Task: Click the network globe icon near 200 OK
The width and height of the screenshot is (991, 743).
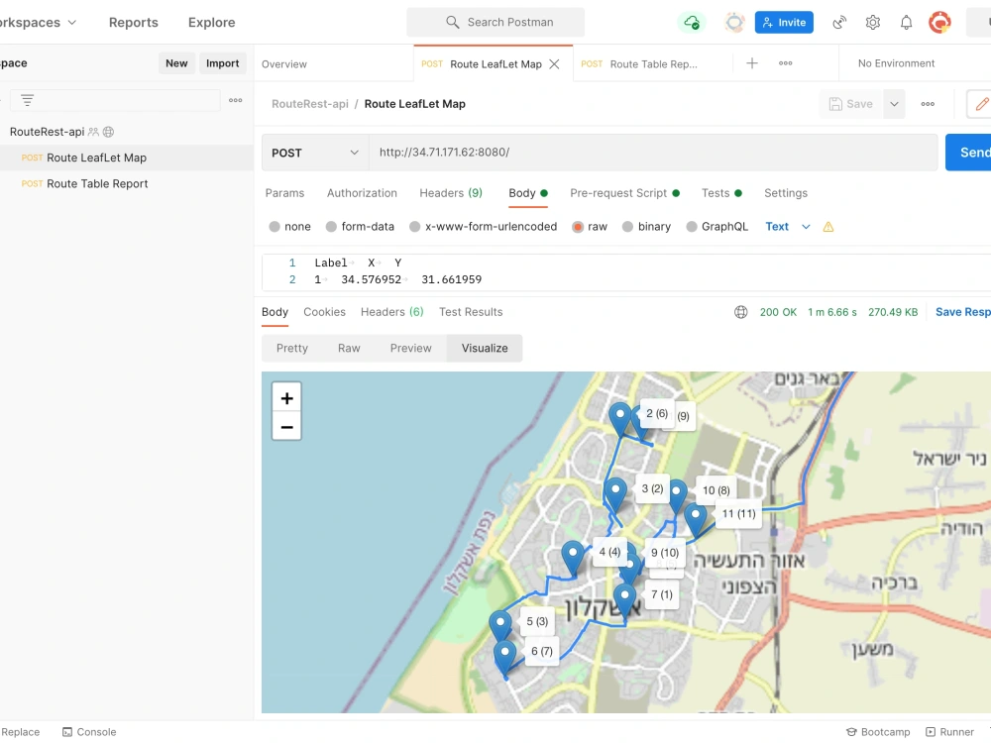Action: (740, 311)
